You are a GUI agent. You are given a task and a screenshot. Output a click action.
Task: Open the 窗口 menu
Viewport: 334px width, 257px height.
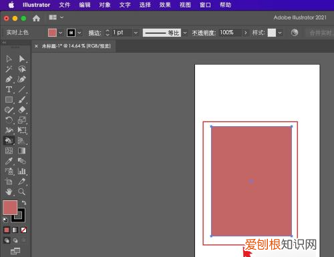205,5
